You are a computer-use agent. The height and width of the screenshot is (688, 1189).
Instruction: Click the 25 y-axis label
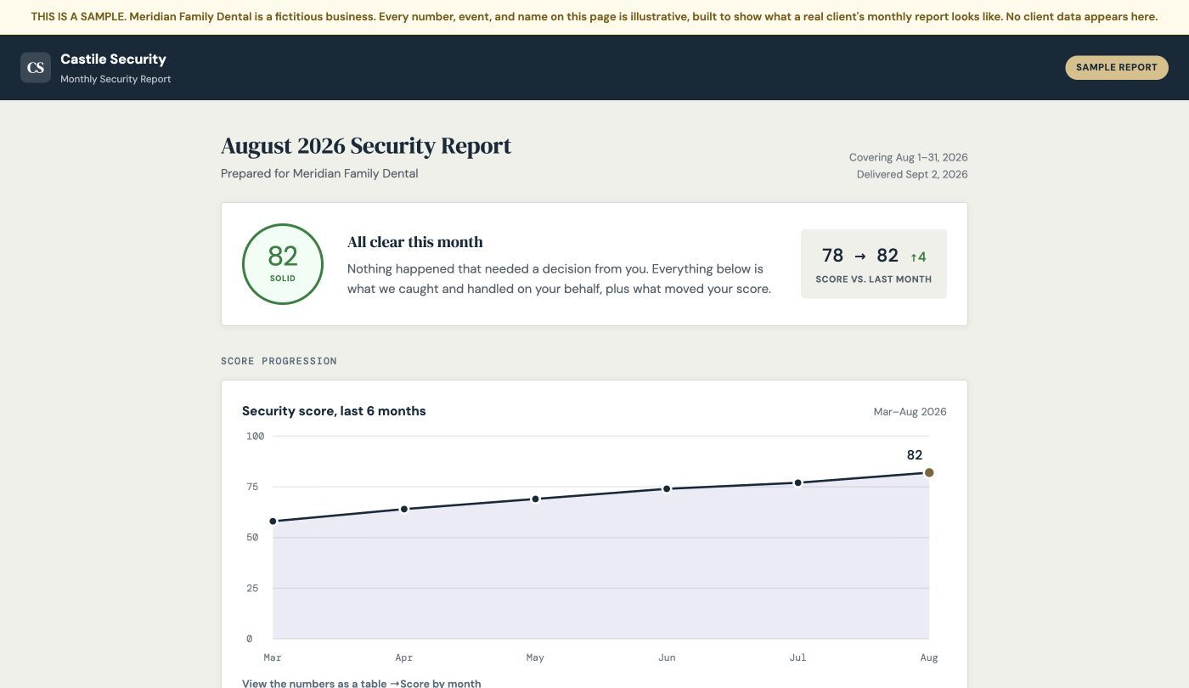pos(252,588)
